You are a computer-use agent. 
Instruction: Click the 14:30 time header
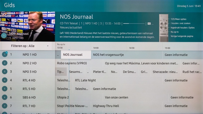pos(132,48)
